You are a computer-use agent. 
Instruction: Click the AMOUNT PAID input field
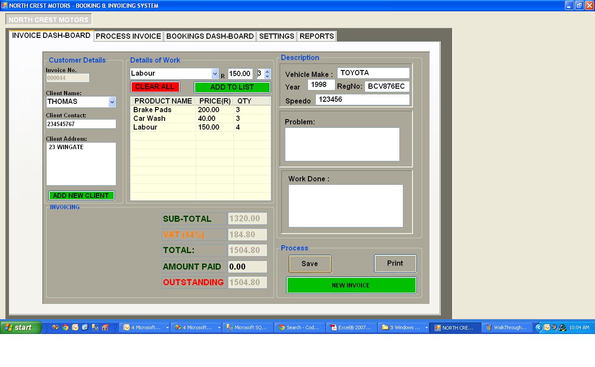247,267
